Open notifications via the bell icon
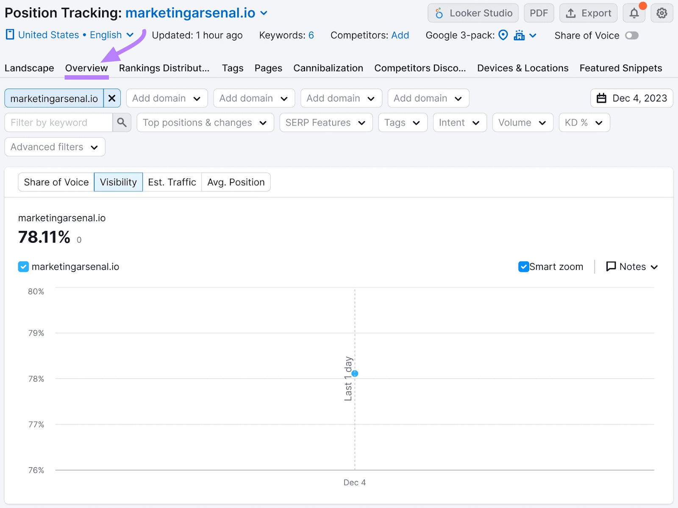This screenshot has height=508, width=678. coord(634,13)
